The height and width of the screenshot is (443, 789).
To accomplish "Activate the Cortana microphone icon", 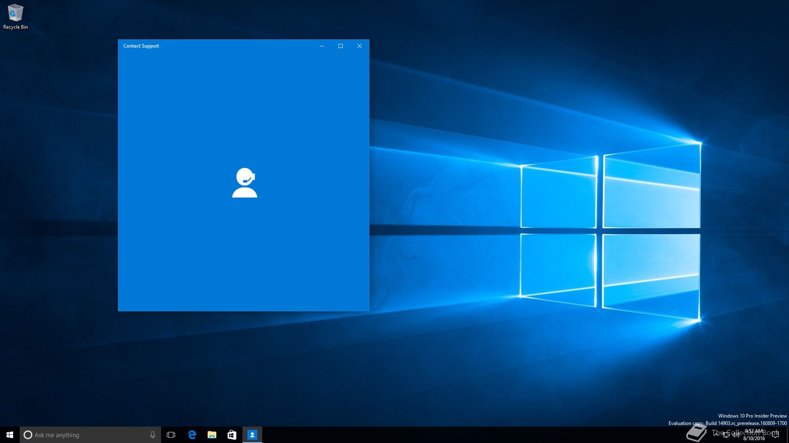I will coord(152,435).
